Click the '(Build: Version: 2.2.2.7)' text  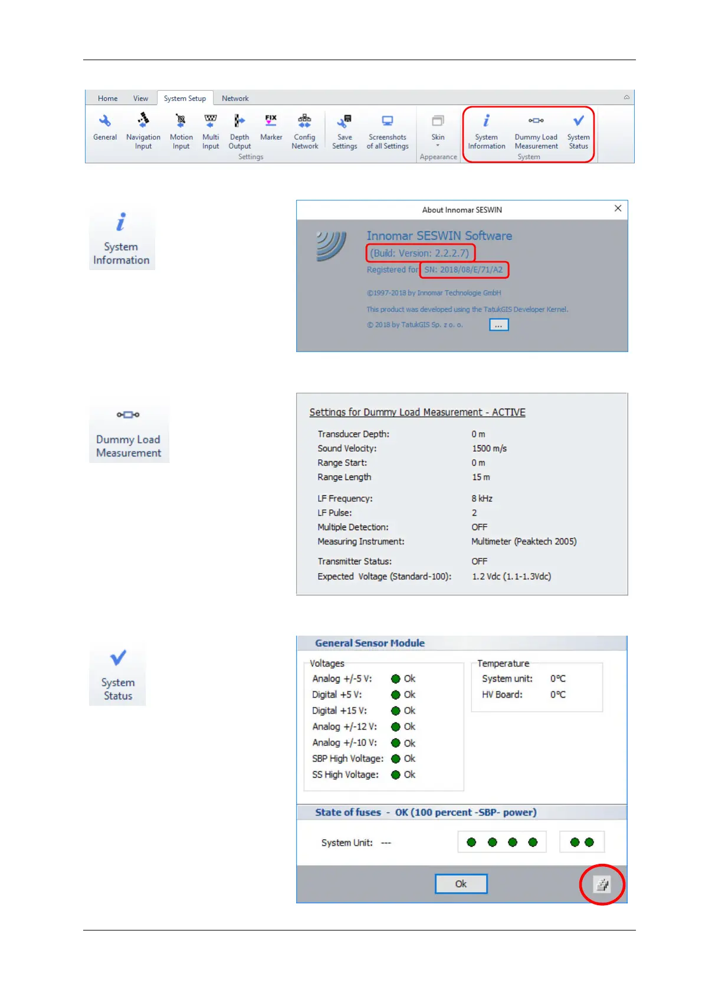click(420, 253)
